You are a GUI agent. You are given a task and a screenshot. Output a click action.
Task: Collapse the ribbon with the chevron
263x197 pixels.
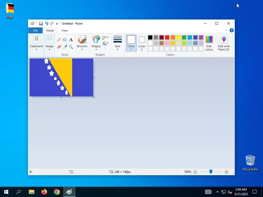point(226,30)
